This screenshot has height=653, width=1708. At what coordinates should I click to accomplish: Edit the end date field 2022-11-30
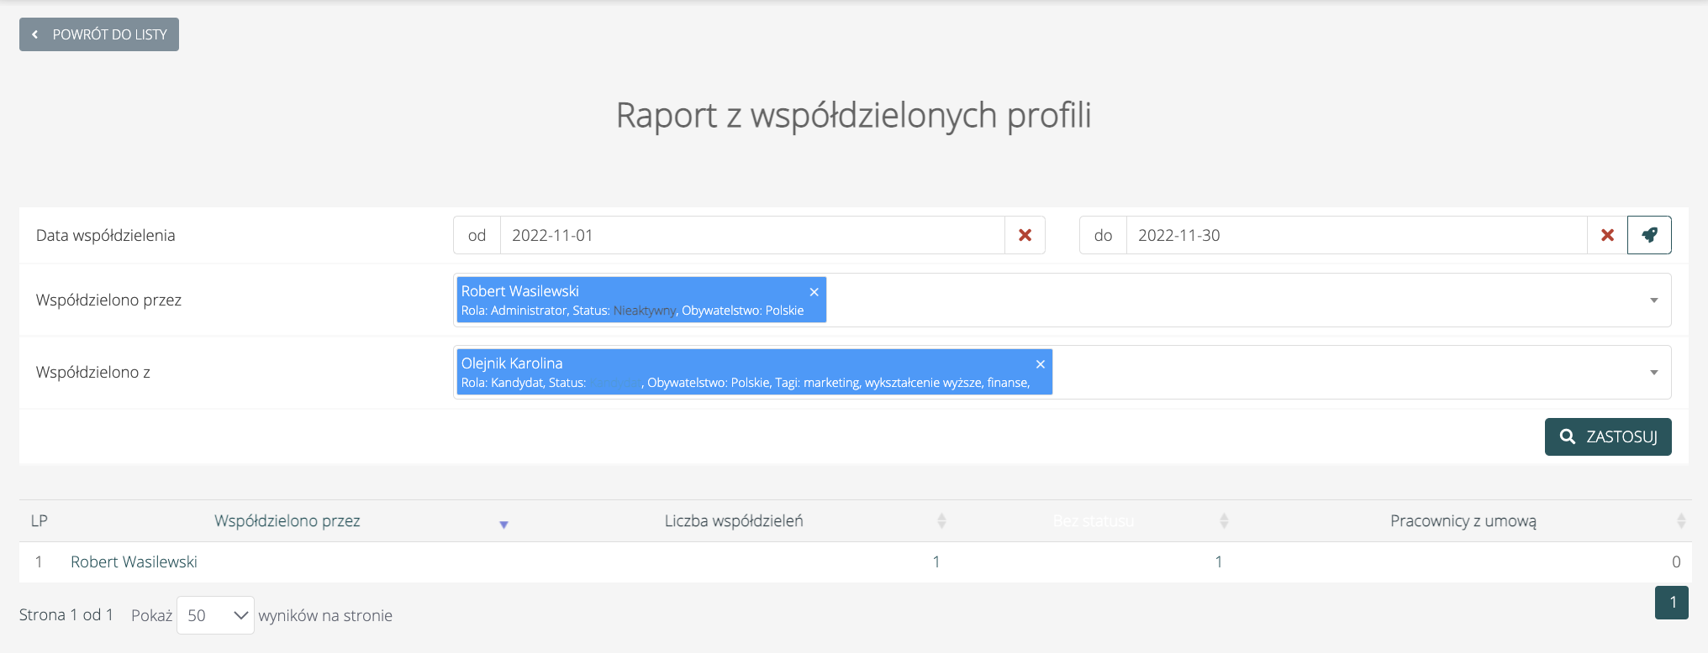coord(1355,235)
